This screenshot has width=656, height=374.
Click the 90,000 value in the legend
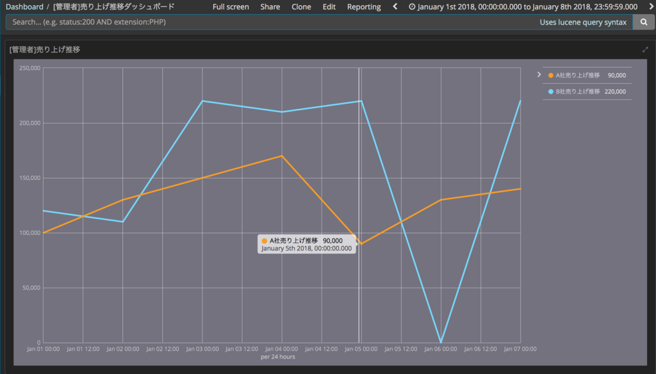tap(617, 76)
